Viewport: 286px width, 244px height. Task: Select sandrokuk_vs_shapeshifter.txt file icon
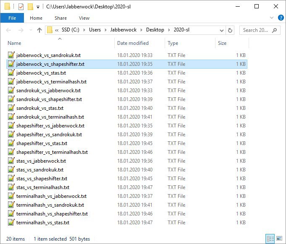point(11,99)
